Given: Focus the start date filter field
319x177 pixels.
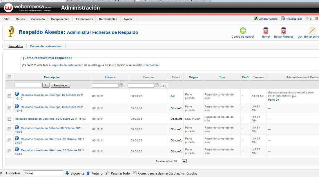Looking at the screenshot, I should click(x=105, y=85).
